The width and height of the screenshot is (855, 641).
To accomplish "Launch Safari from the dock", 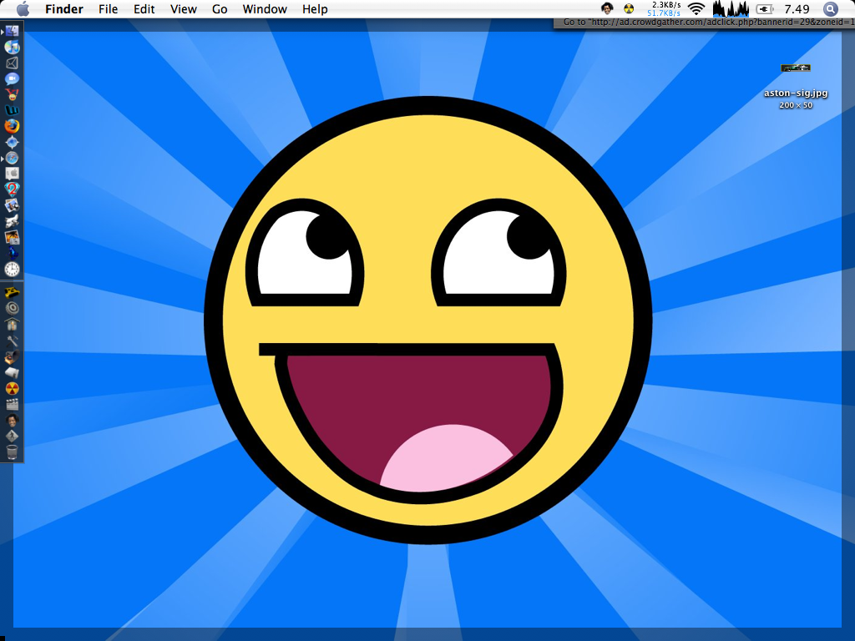I will [12, 158].
